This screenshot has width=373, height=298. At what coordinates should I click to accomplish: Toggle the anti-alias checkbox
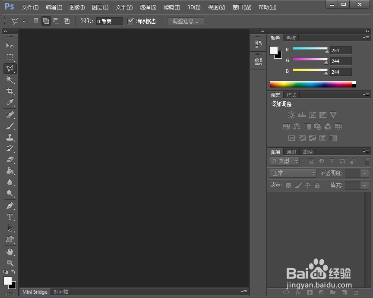click(x=130, y=21)
